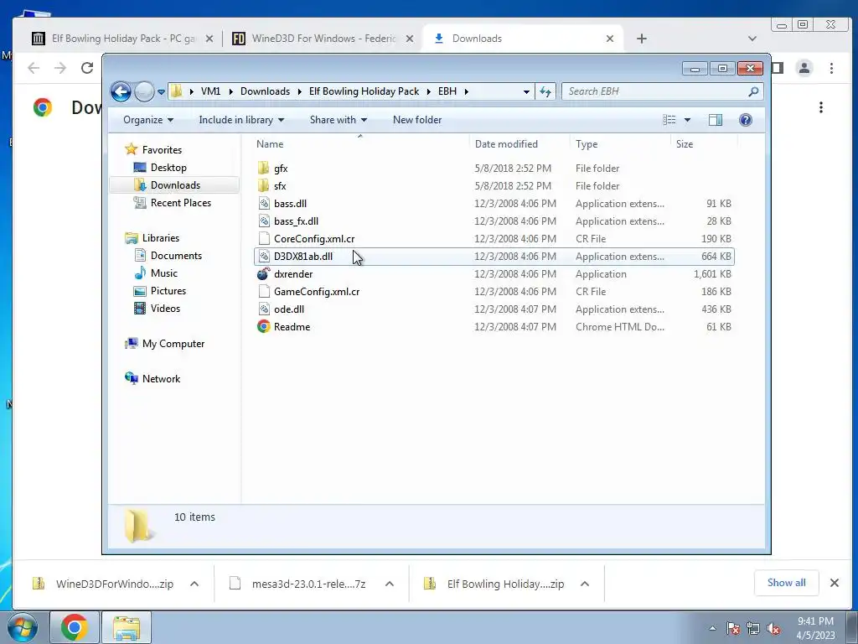This screenshot has width=858, height=644.
Task: Refresh the EBH folder in address bar
Action: 545,91
